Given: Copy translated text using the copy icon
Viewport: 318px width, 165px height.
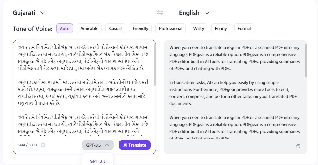Looking at the screenshot, I should pyautogui.click(x=298, y=146).
